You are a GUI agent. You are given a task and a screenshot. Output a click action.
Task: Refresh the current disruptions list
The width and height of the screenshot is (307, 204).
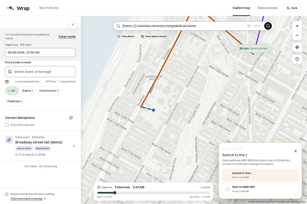pos(71,118)
